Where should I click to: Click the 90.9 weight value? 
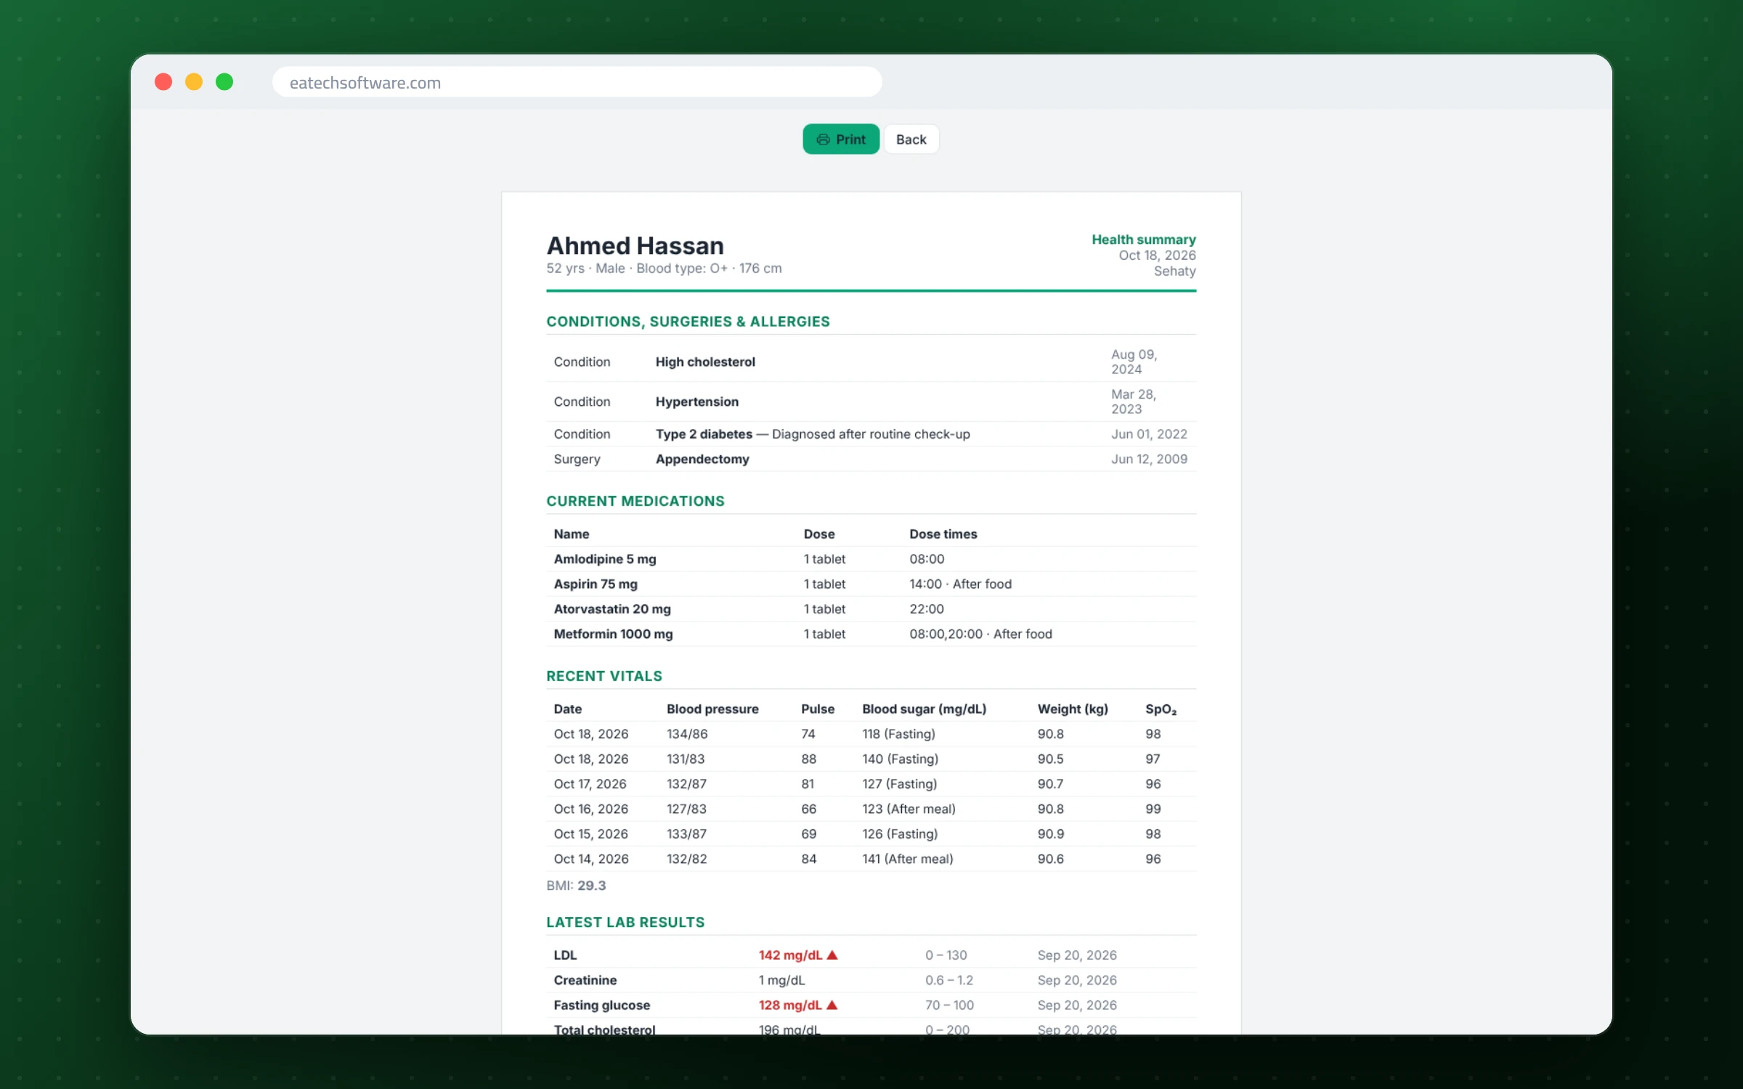[x=1050, y=834]
